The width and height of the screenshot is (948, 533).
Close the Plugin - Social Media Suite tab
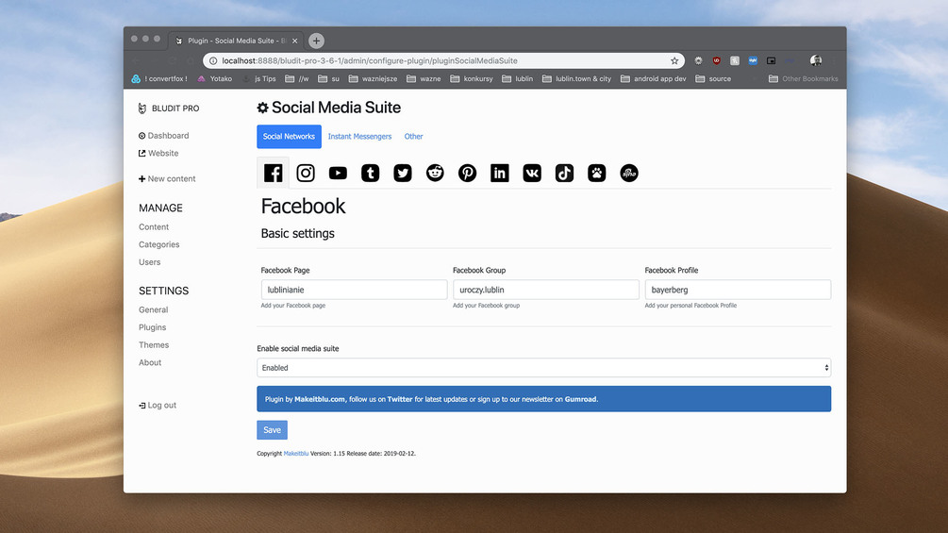[x=295, y=42]
